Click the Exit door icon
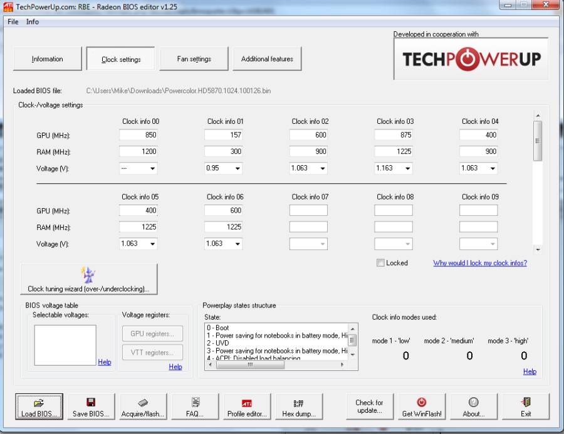Image resolution: width=564 pixels, height=434 pixels. [526, 402]
